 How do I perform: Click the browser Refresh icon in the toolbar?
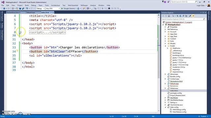pos(78,9)
